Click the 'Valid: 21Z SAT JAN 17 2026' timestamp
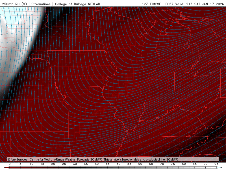Screen dimensions: 226x169 200,4
